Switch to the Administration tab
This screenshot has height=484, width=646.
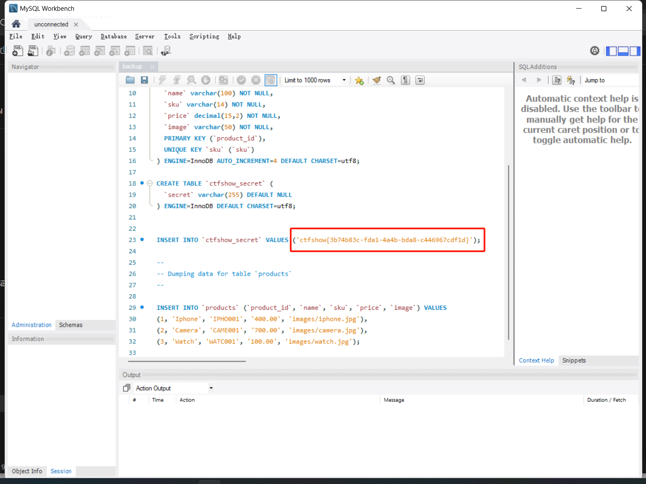point(31,325)
